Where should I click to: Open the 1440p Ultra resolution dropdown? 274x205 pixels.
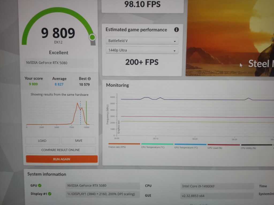[x=142, y=50]
